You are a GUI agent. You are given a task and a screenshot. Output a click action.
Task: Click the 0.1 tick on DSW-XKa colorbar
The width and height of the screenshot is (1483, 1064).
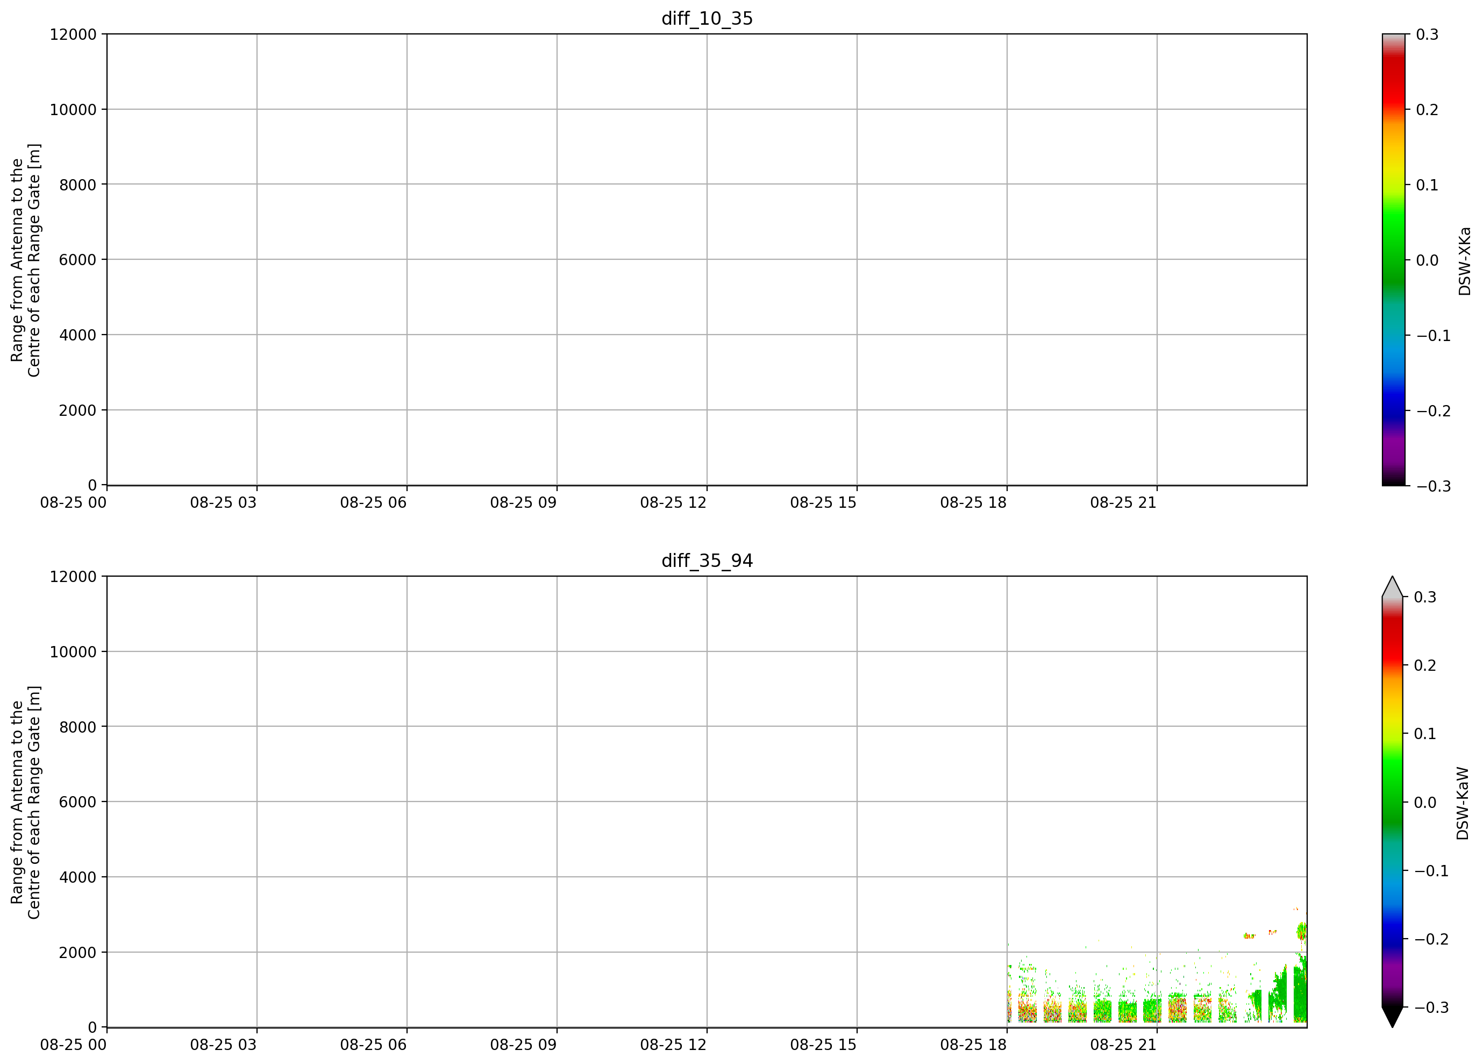(x=1428, y=185)
